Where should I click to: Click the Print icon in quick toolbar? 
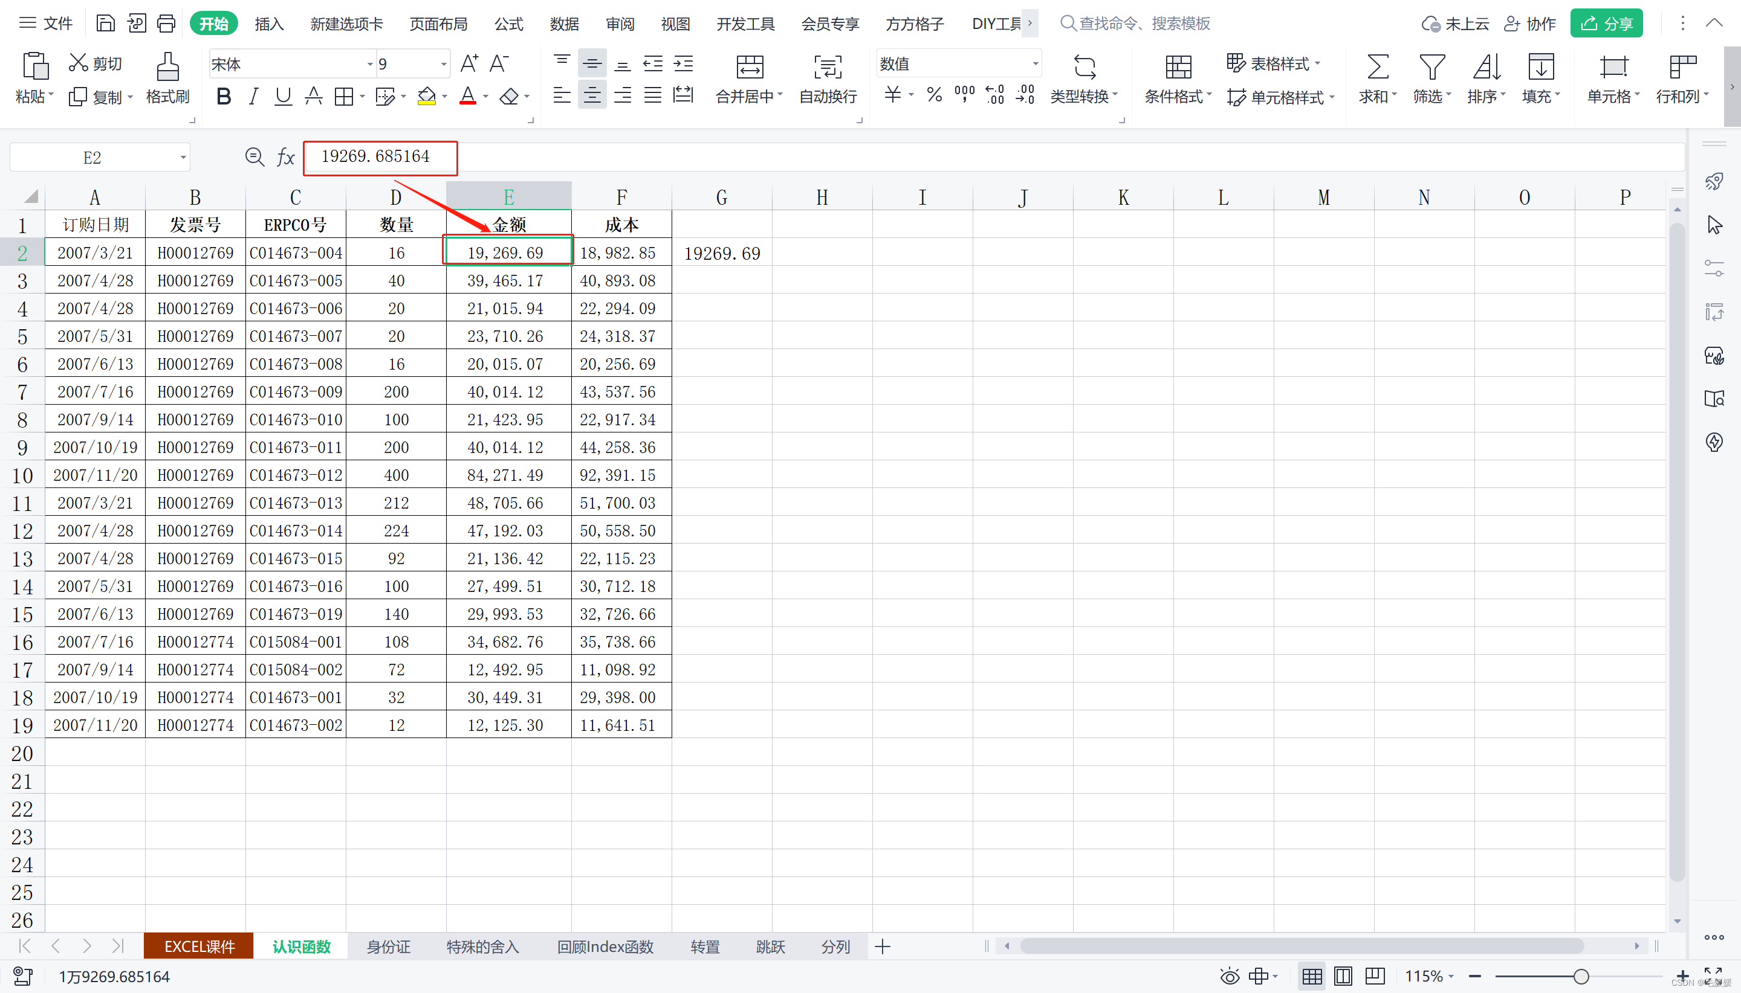[x=166, y=23]
